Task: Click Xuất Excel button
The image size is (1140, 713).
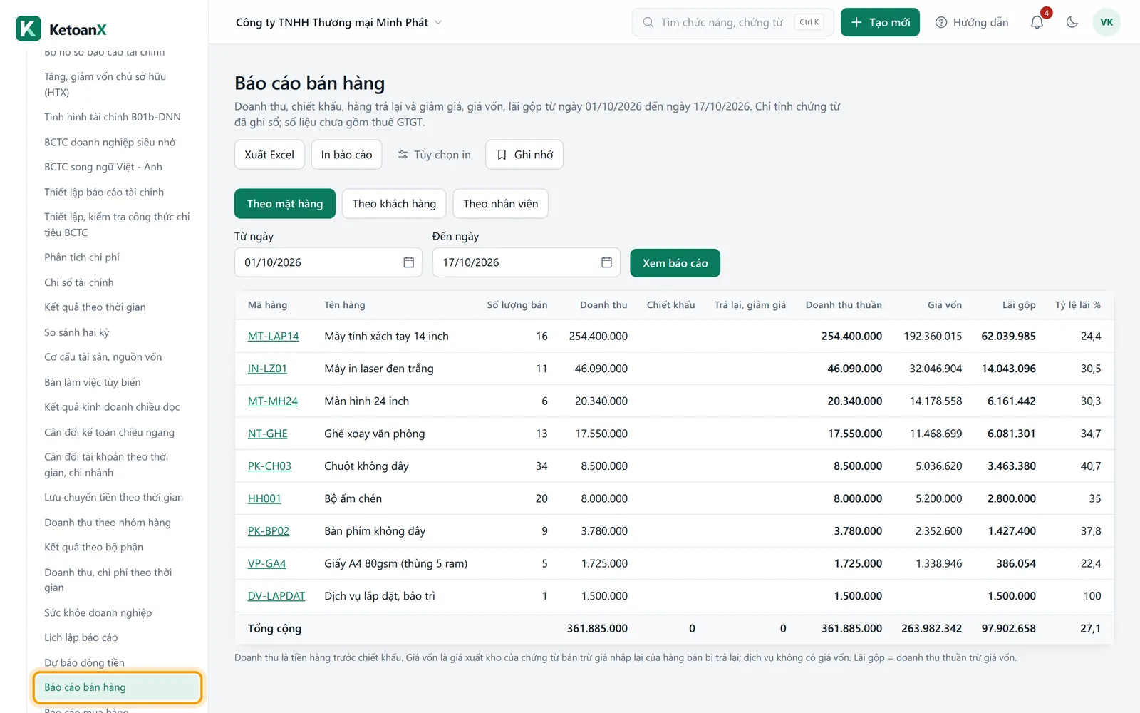Action: [x=269, y=155]
